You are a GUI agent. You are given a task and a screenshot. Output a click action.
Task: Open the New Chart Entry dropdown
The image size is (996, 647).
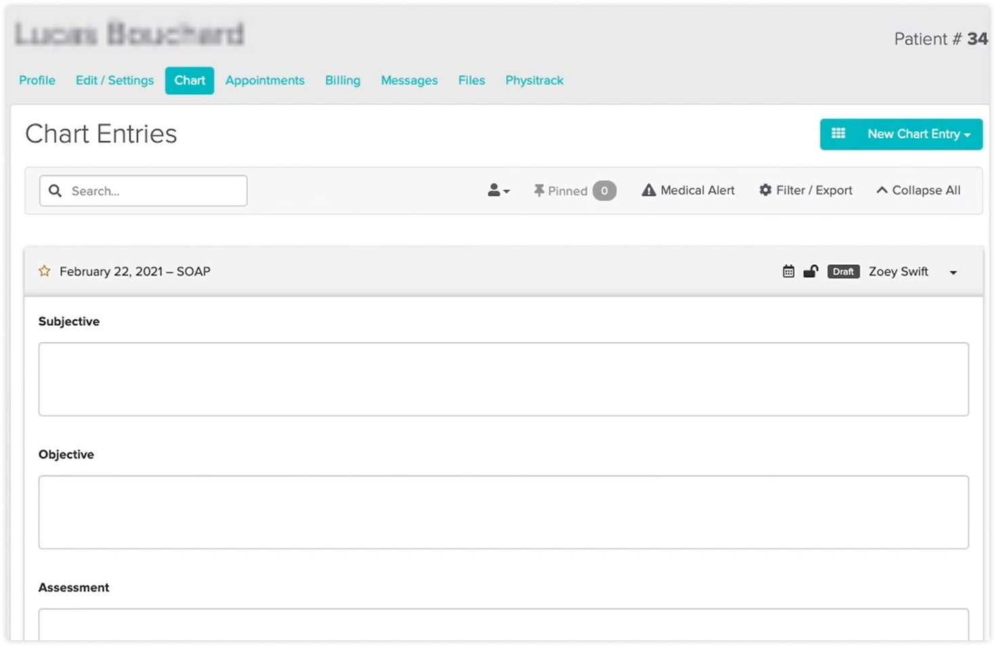pos(918,134)
